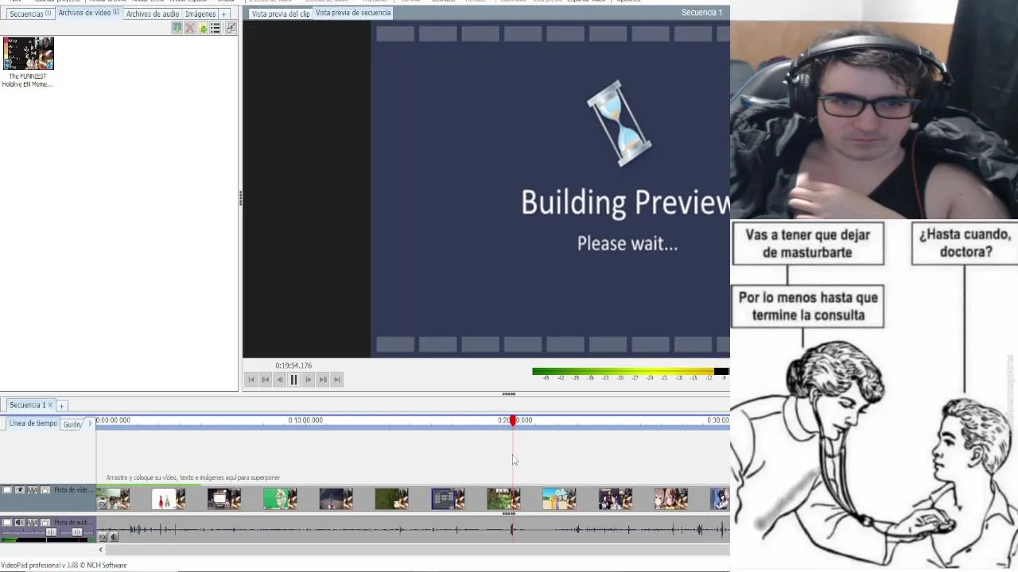The width and height of the screenshot is (1018, 572).
Task: Jump to sequence start button
Action: (x=251, y=380)
